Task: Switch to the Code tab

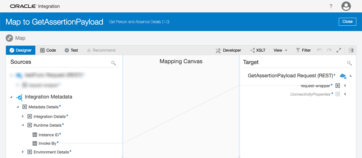Action: click(x=48, y=50)
